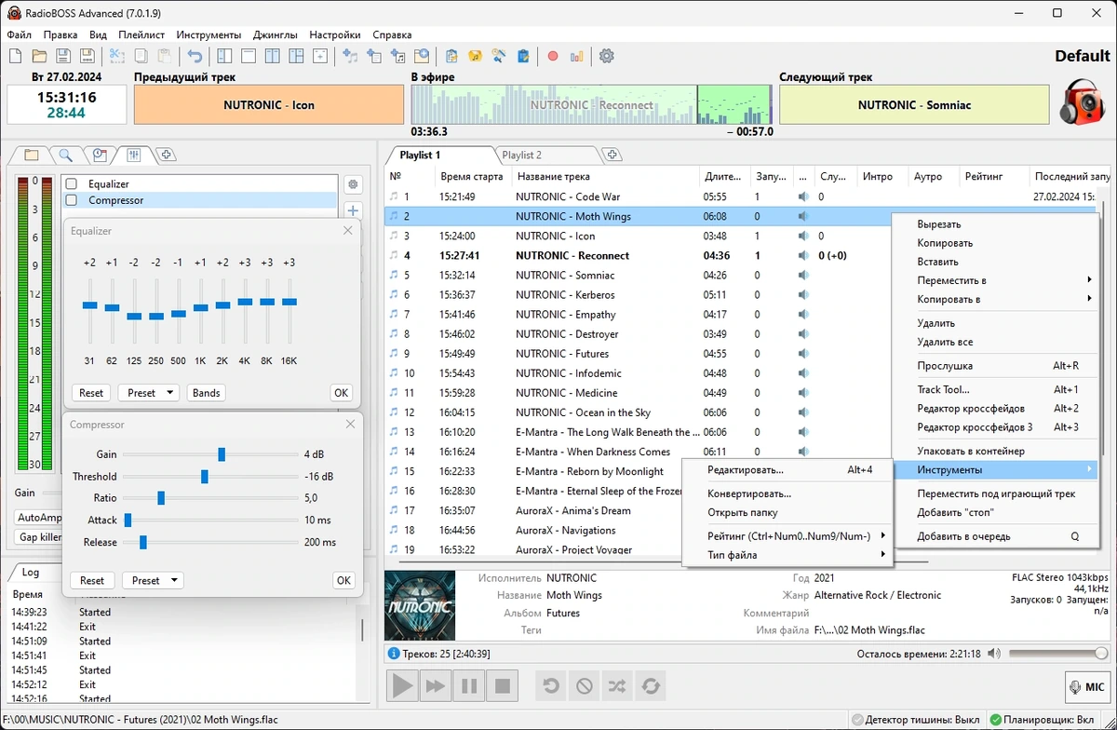1117x730 pixels.
Task: Toggle shuffle with the crossed-arrows button
Action: 617,686
